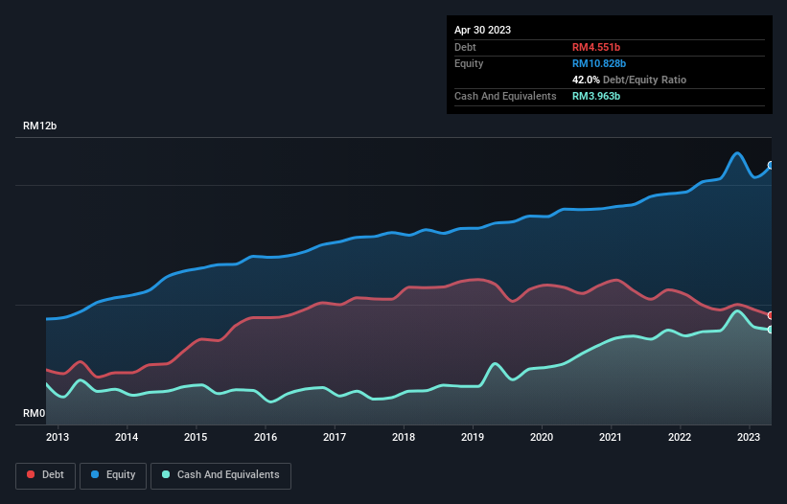Click Cash And Equivalents label in tooltip
787x504 pixels.
click(505, 96)
